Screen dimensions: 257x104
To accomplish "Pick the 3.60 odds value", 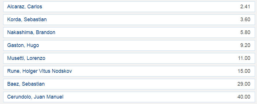I will [x=245, y=19].
